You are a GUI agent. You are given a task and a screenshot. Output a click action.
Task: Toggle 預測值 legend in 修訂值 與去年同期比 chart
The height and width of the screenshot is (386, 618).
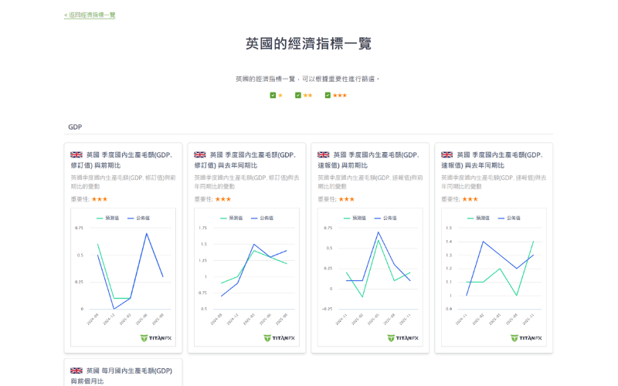click(x=231, y=218)
